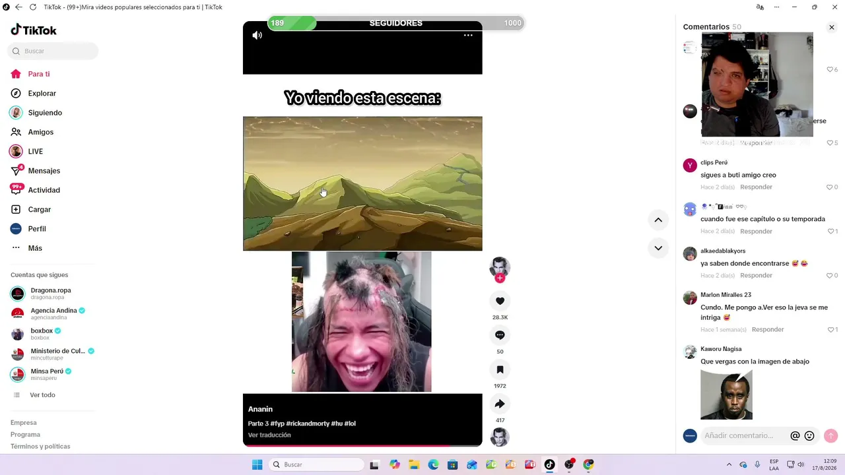
Task: Click the video progress bar
Action: click(x=362, y=445)
